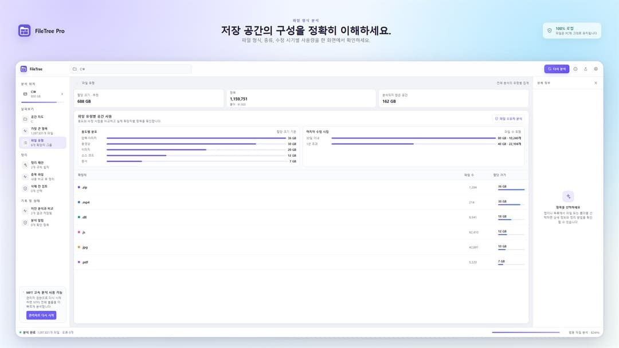Image resolution: width=619 pixels, height=348 pixels.
Task: Click the wand icon next to 정리 제안
Action: tap(25, 165)
